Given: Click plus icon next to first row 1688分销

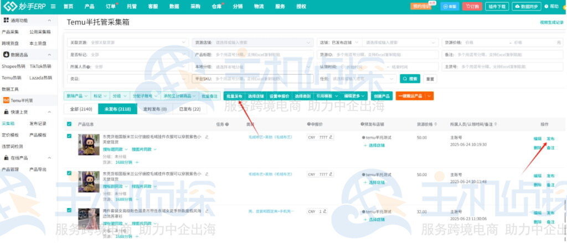Looking at the screenshot, I should click(137, 162).
